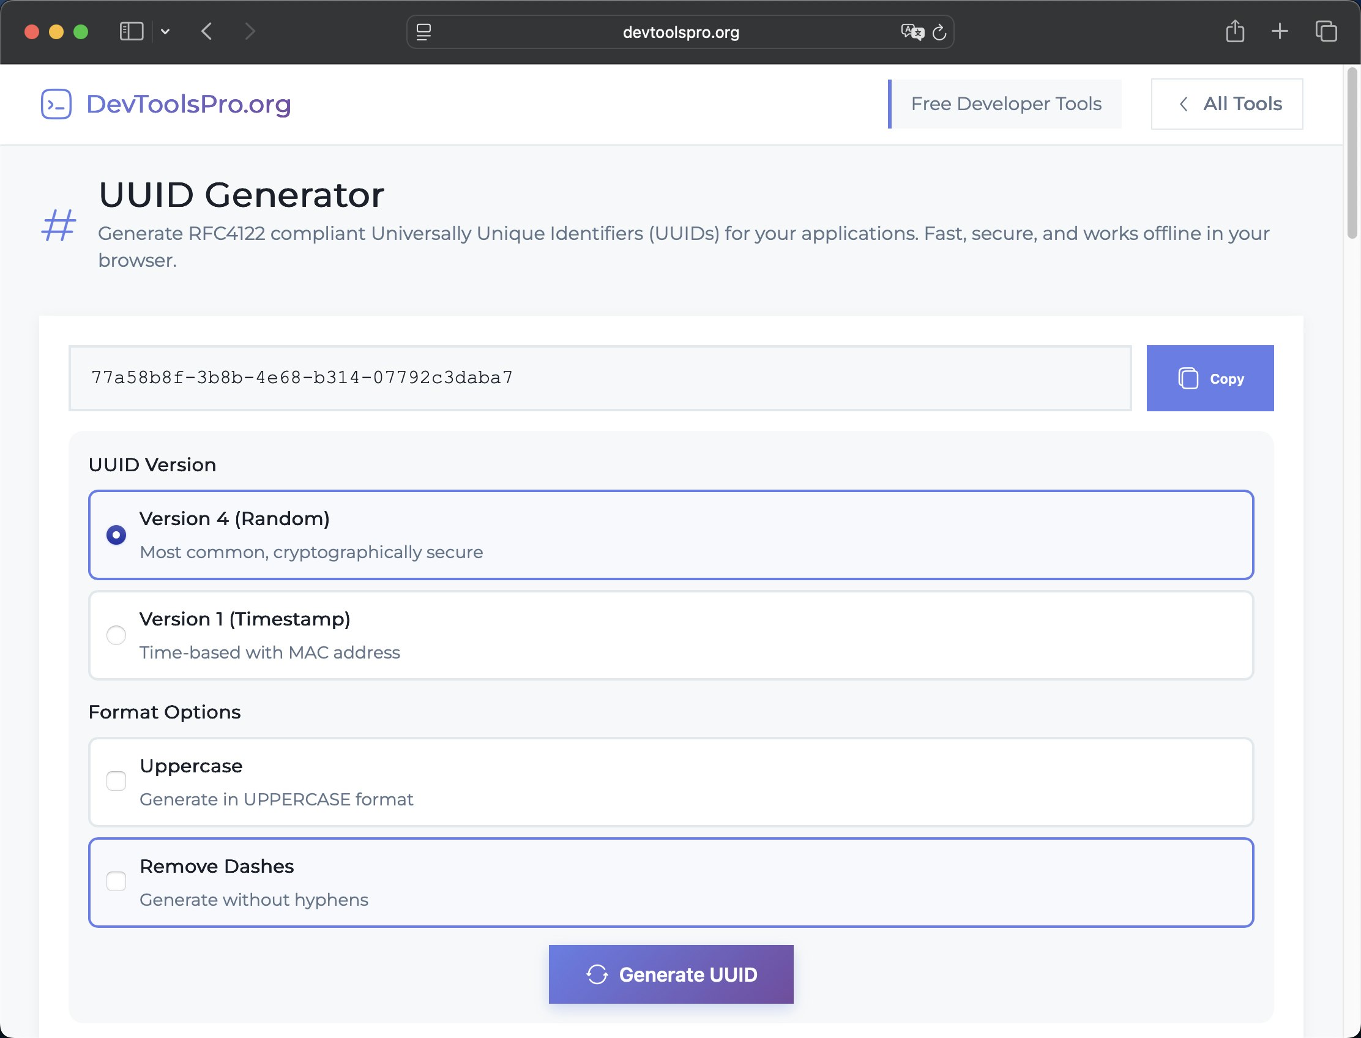
Task: Click the refresh icon in Generate UUID button
Action: [597, 974]
